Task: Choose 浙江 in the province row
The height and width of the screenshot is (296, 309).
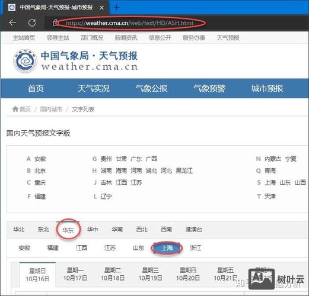Action: coord(196,248)
